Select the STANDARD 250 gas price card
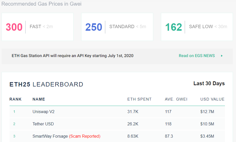 [117, 27]
